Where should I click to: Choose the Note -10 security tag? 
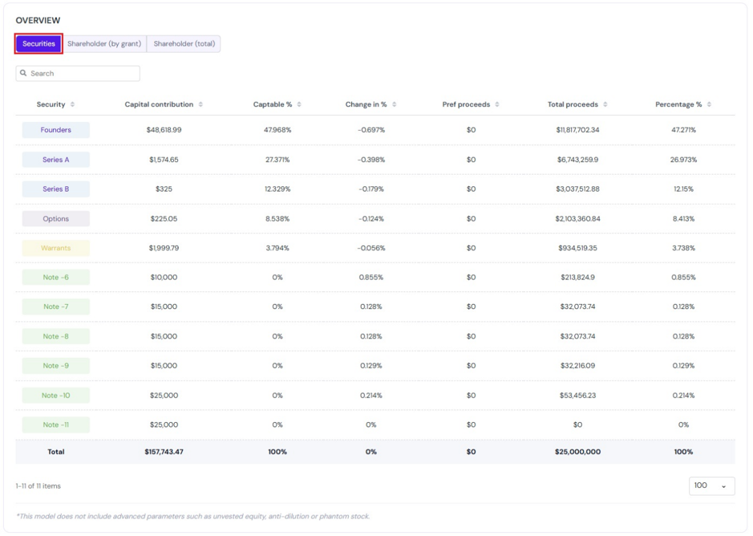click(55, 396)
